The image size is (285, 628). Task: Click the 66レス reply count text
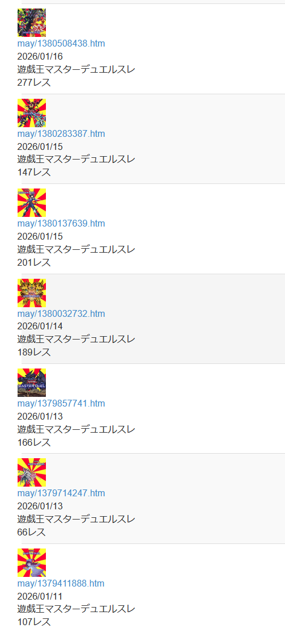pyautogui.click(x=32, y=532)
